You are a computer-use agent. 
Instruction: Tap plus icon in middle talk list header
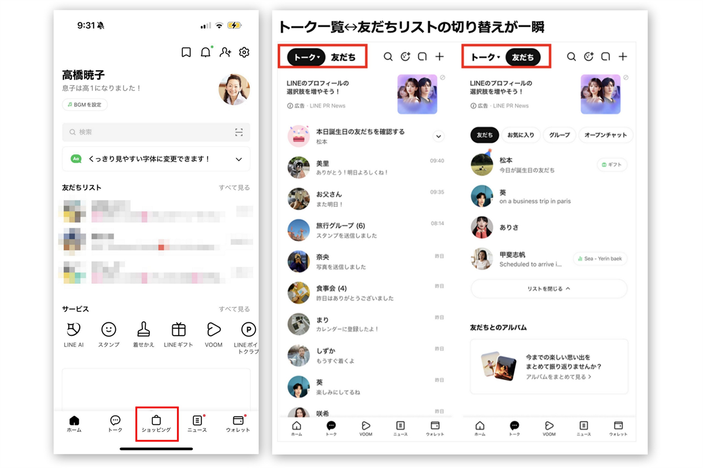(x=439, y=57)
